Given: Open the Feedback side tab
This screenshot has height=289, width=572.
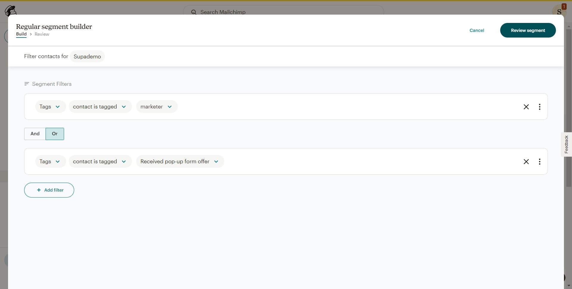Looking at the screenshot, I should pyautogui.click(x=566, y=144).
